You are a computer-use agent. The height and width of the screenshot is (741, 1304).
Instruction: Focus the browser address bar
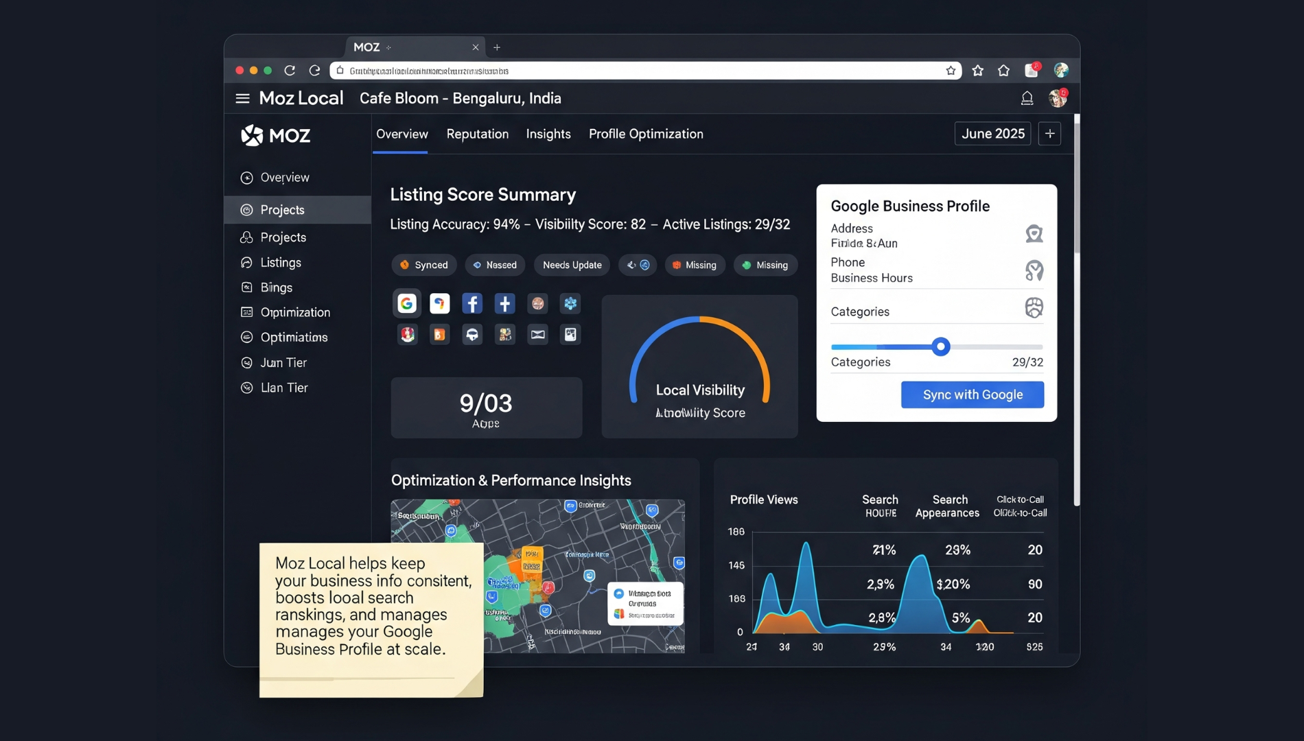[x=645, y=71]
